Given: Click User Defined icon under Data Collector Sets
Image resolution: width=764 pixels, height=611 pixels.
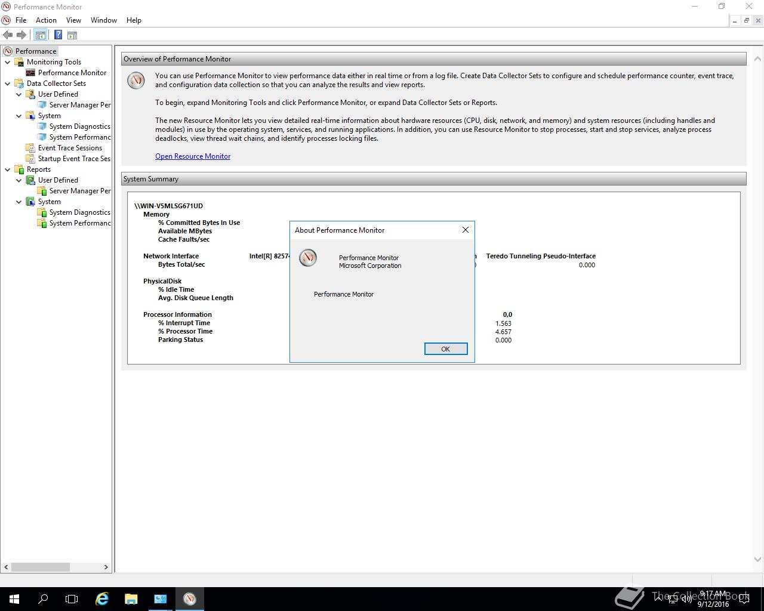Looking at the screenshot, I should point(30,94).
